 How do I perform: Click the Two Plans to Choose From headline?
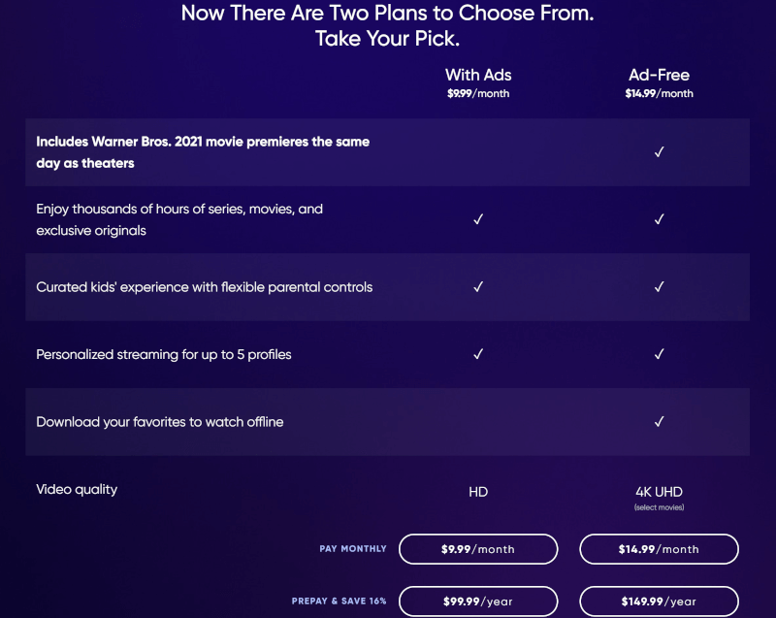coord(387,15)
